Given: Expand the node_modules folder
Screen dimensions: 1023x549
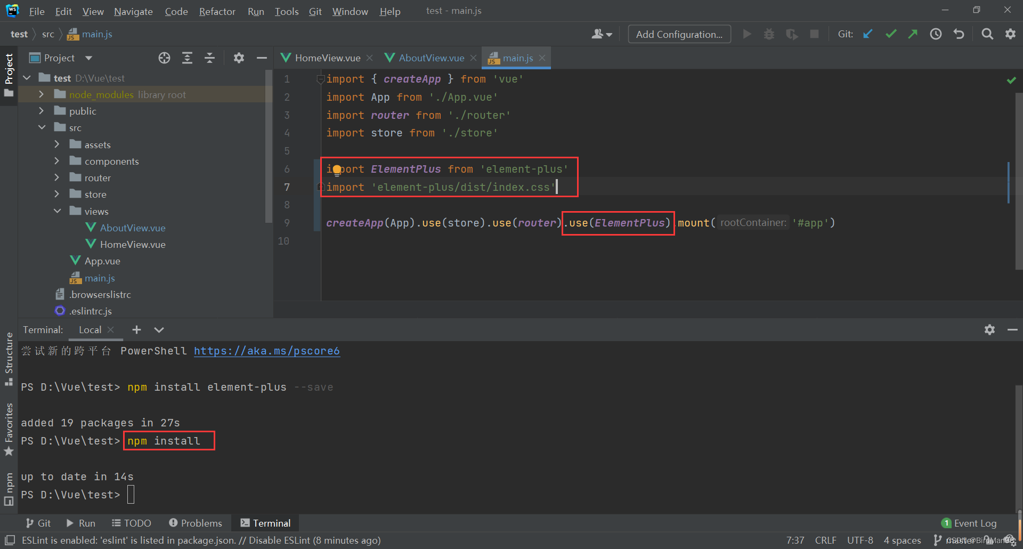Looking at the screenshot, I should click(x=41, y=94).
